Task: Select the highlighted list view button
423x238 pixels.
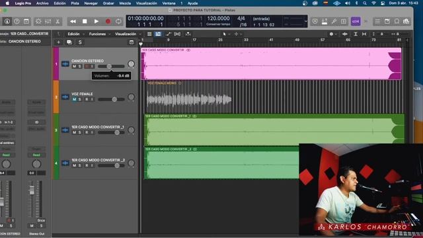Action: point(158,34)
